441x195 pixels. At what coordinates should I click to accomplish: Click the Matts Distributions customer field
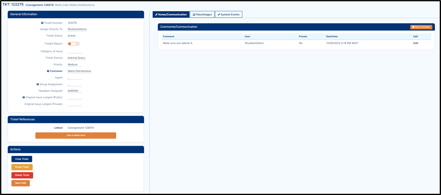(79, 71)
